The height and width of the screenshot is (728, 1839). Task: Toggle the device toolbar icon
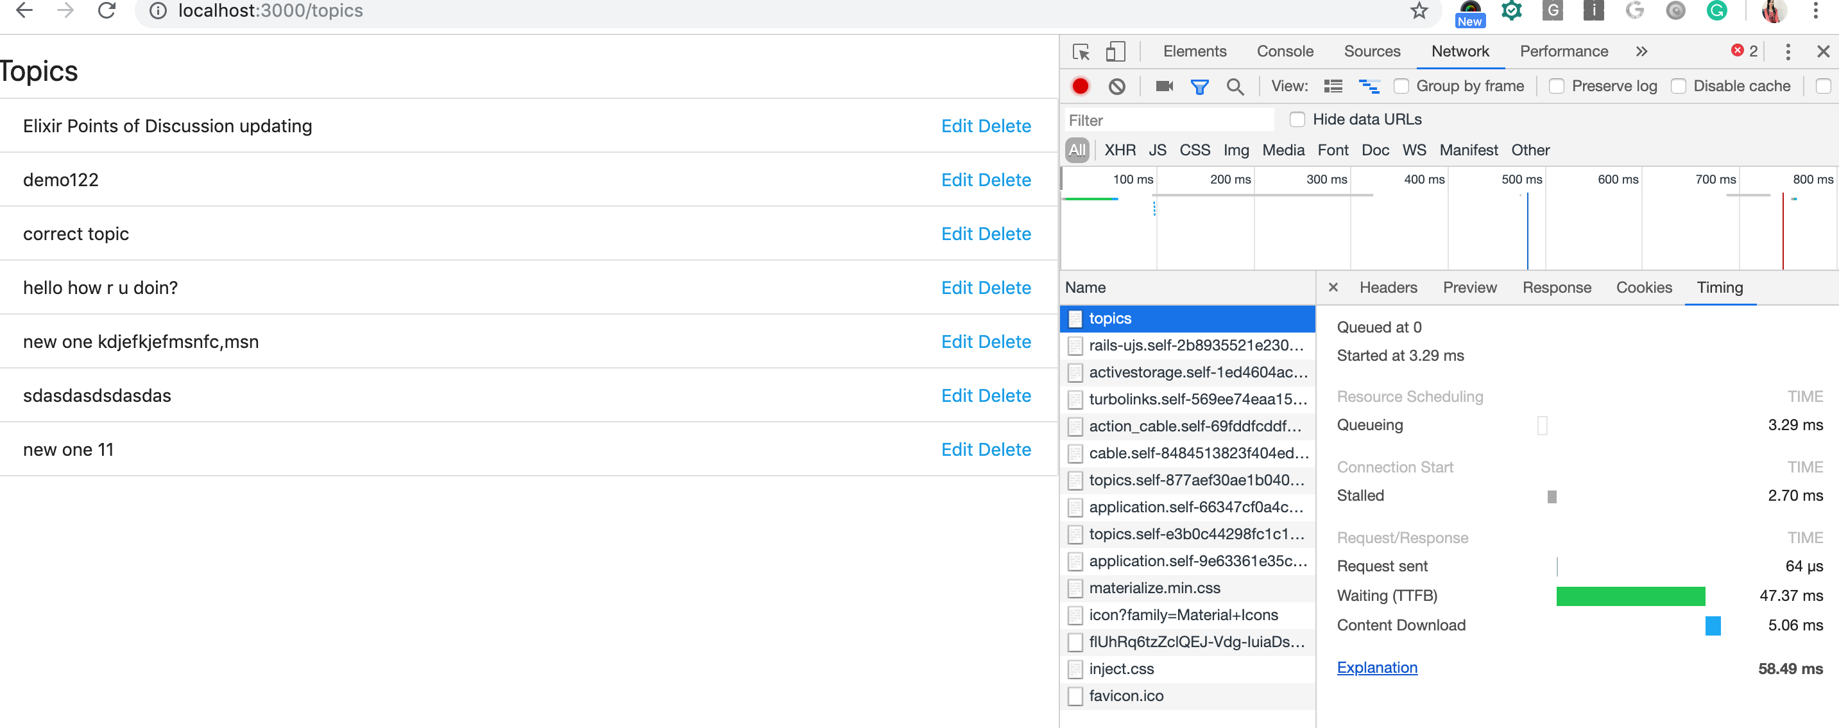[x=1115, y=51]
